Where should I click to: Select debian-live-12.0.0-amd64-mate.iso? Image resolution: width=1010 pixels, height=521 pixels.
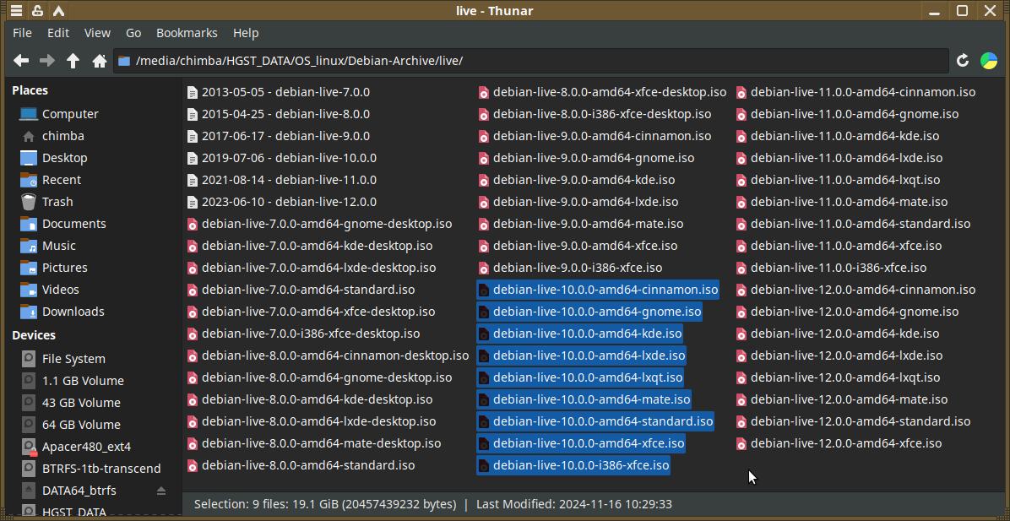(842, 399)
